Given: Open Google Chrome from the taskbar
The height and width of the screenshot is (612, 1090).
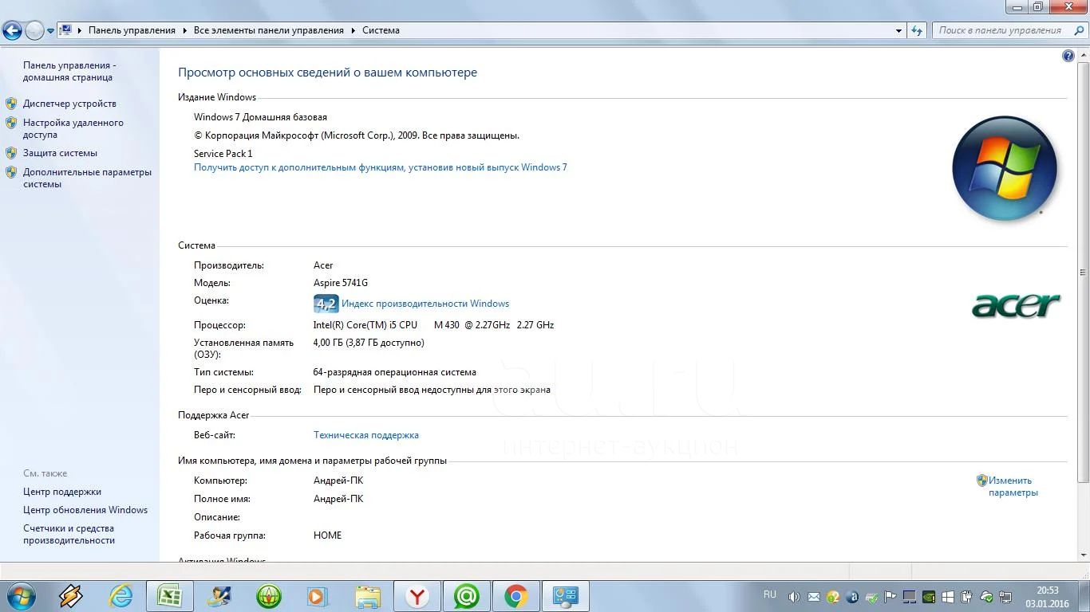Looking at the screenshot, I should pos(515,596).
